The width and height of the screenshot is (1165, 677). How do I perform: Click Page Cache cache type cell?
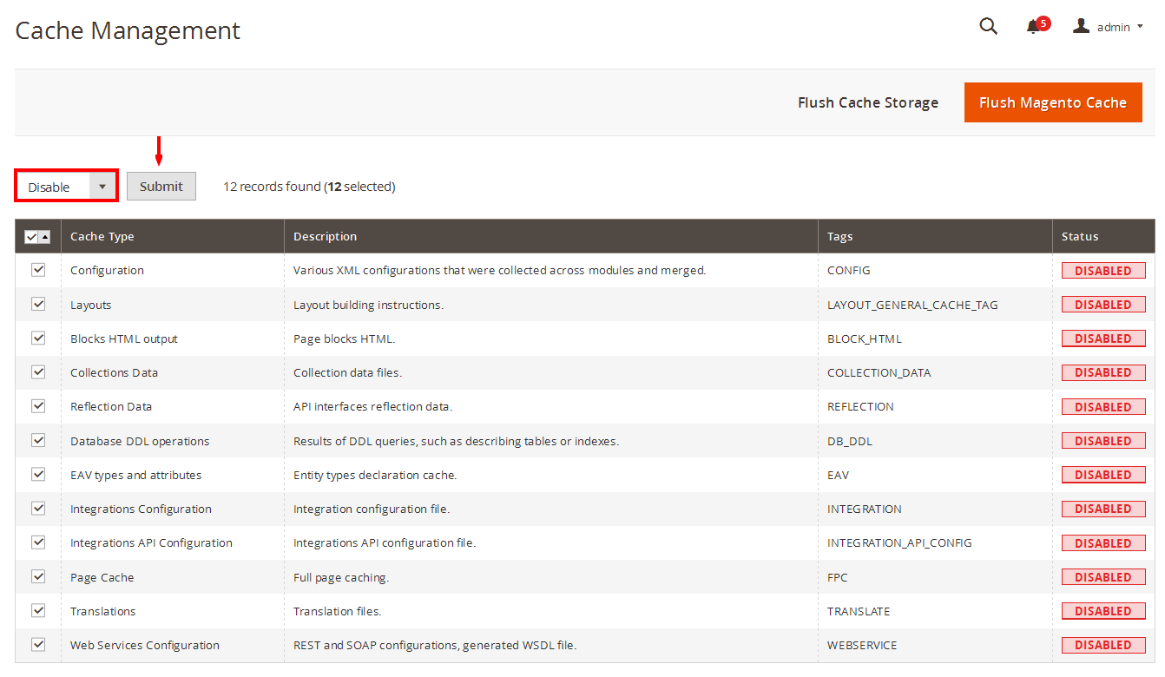coord(173,577)
